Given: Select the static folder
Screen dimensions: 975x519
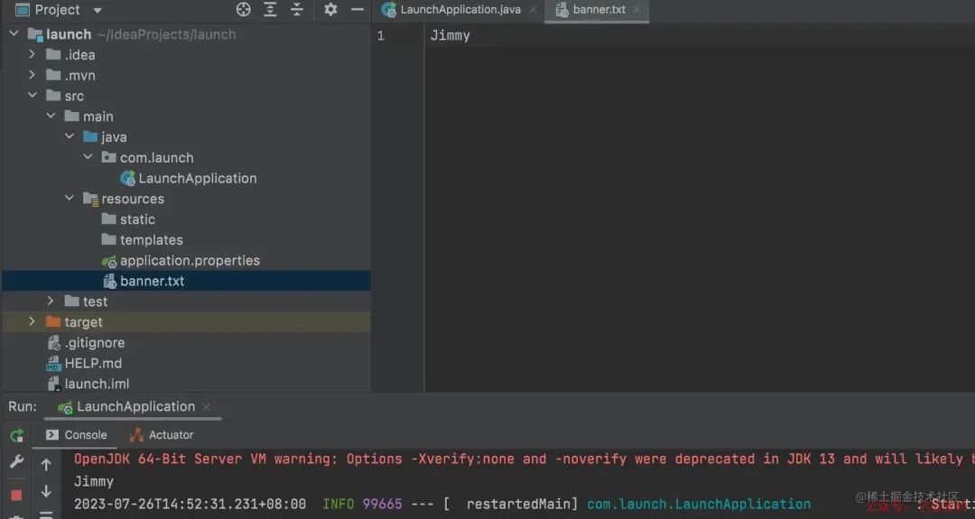Looking at the screenshot, I should [x=137, y=219].
